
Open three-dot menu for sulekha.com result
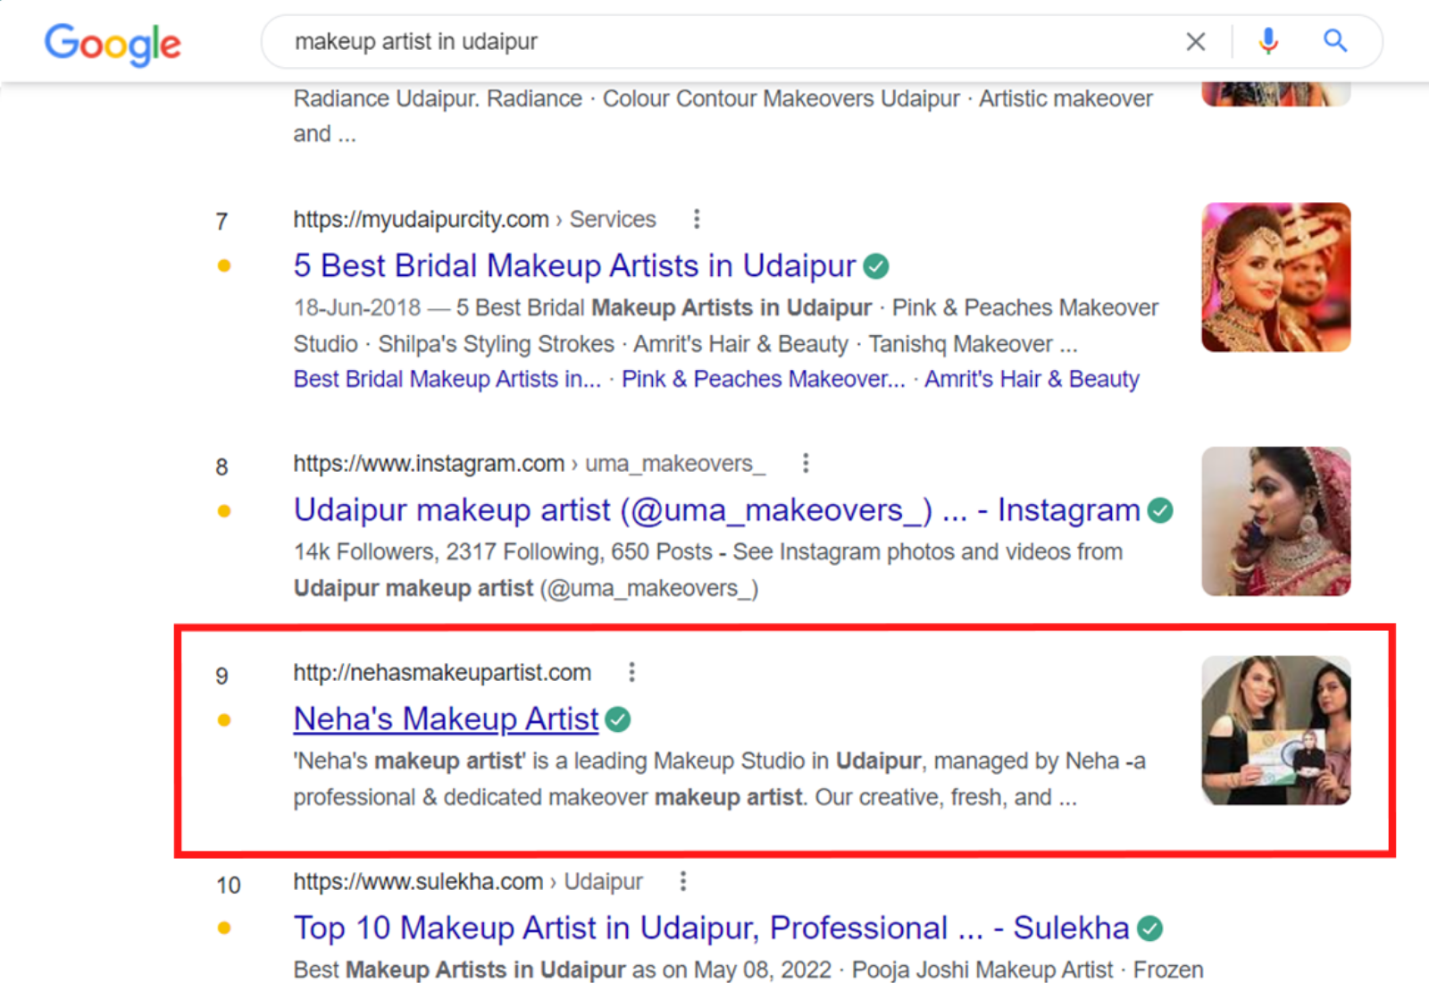pyautogui.click(x=682, y=881)
